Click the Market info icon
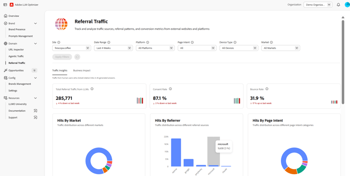This screenshot has width=350, height=176. click(271, 42)
